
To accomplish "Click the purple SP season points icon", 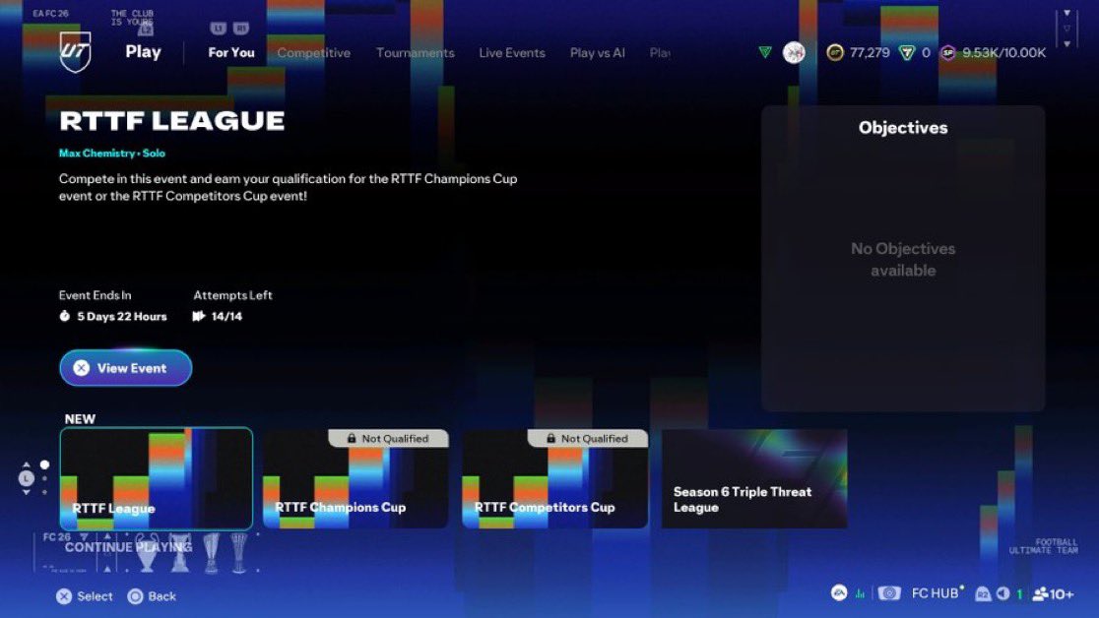I will (948, 52).
